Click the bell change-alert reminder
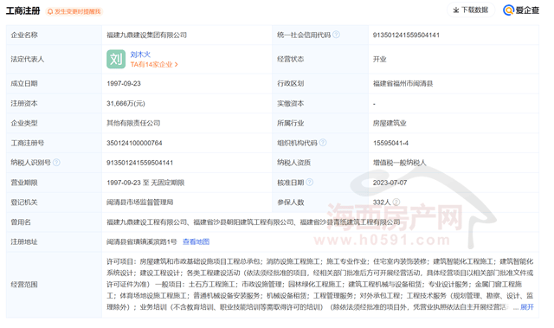Image resolution: width=554 pixels, height=328 pixels. (x=74, y=11)
